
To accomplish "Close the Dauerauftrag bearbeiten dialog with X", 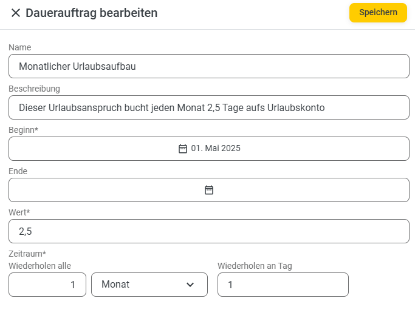I will coord(16,13).
